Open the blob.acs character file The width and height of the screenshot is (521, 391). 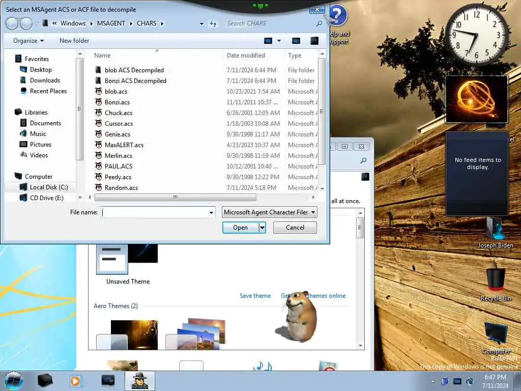point(116,92)
